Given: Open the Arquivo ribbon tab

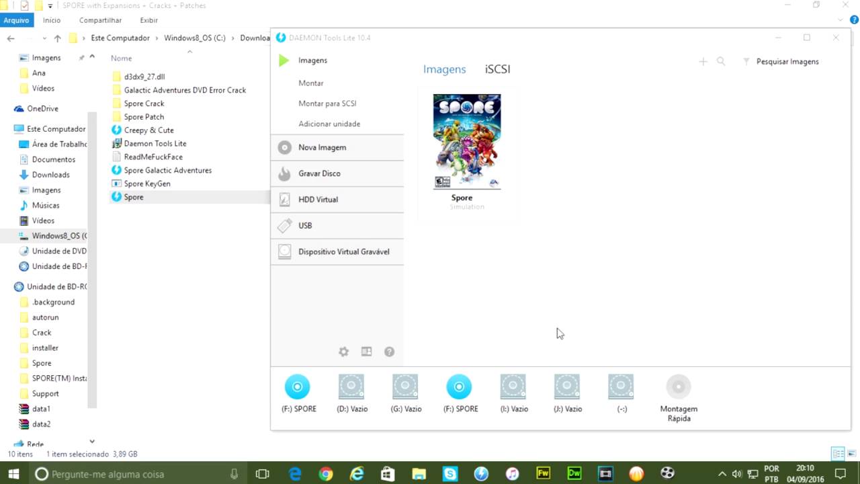Looking at the screenshot, I should (16, 20).
